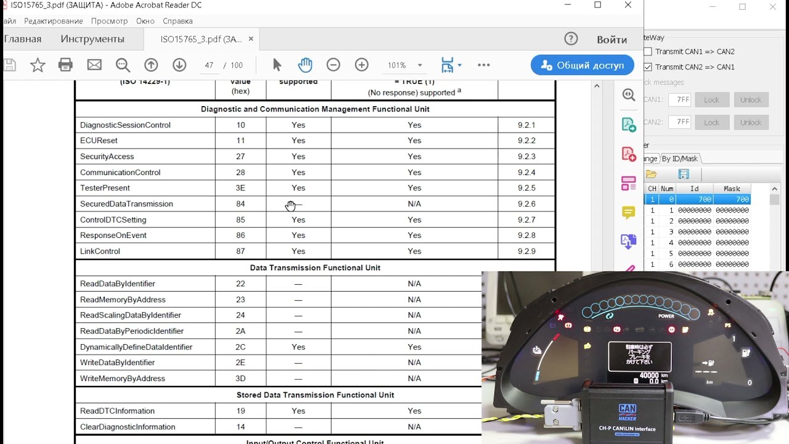The width and height of the screenshot is (789, 444).
Task: Click the Unlock button for CAN2
Action: (751, 122)
